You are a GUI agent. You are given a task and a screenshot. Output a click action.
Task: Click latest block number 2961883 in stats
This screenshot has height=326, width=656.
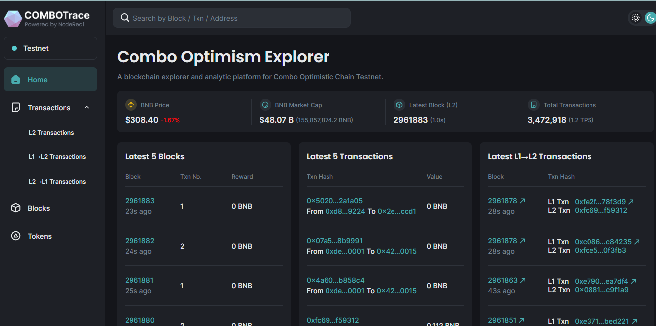[411, 120]
